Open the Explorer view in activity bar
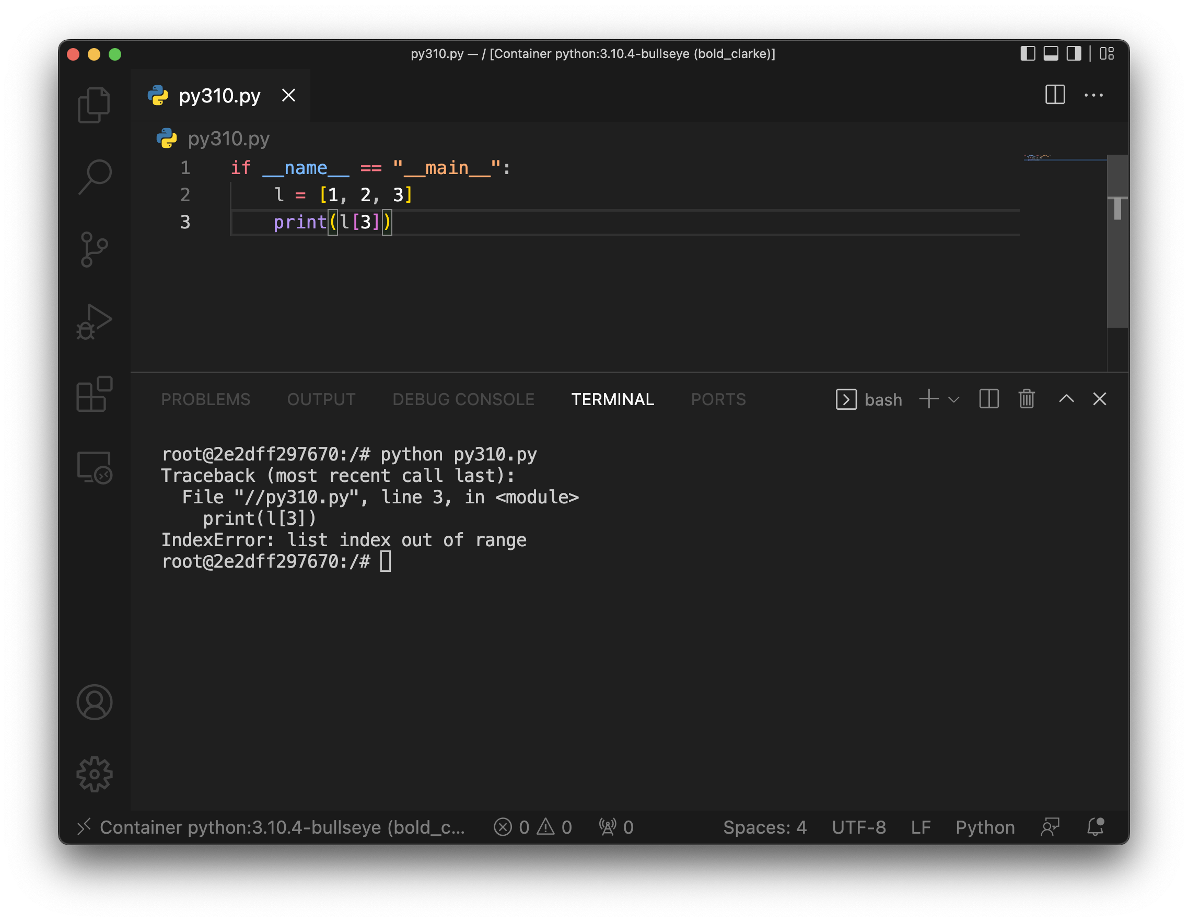Viewport: 1188px width, 922px height. click(x=94, y=105)
